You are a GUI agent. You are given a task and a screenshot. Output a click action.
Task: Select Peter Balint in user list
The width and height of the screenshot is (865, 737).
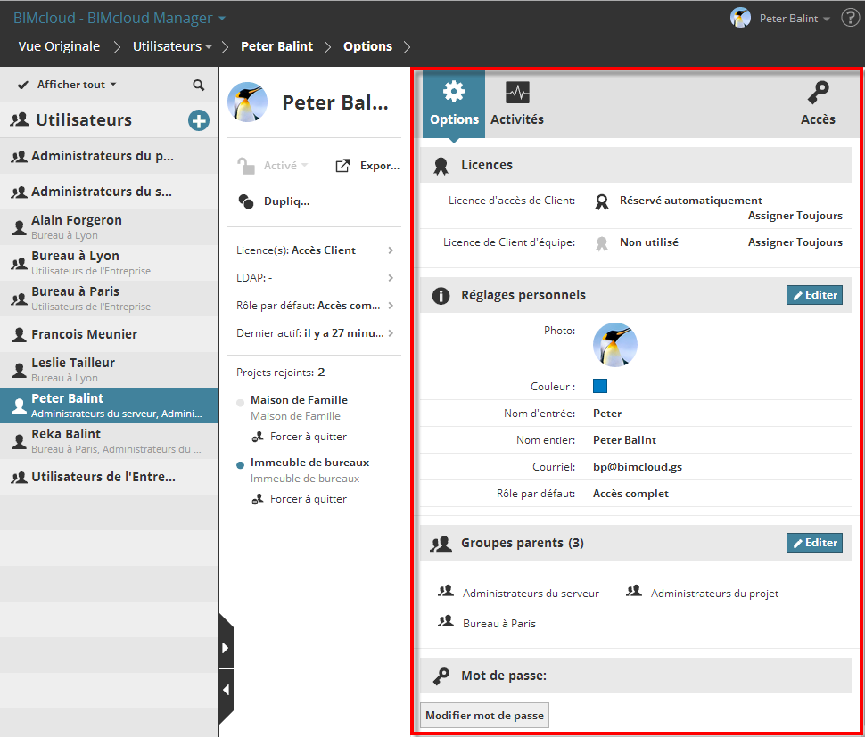pyautogui.click(x=109, y=405)
